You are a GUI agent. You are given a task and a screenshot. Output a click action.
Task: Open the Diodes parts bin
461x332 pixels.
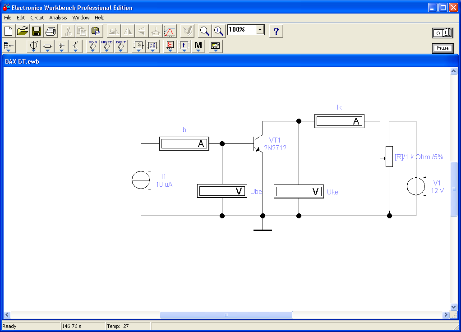pyautogui.click(x=61, y=46)
